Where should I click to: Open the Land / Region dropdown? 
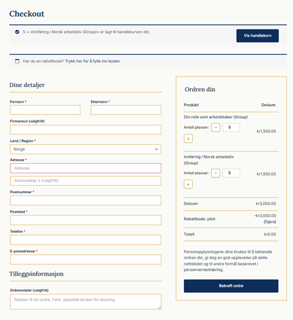pos(86,149)
